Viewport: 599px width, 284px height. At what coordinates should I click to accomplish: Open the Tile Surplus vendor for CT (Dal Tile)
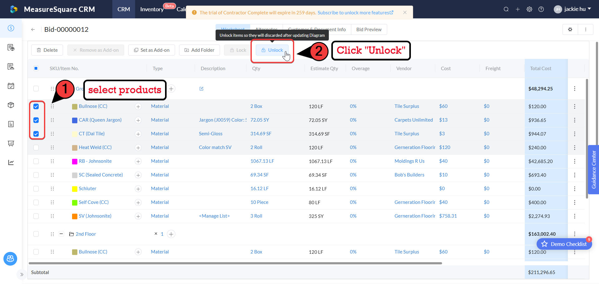pos(407,134)
